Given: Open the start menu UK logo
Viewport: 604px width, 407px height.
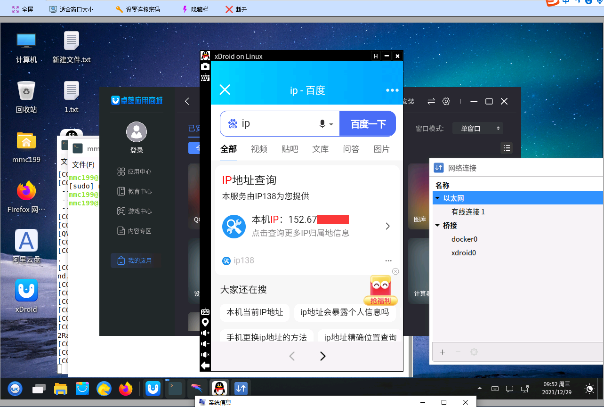Looking at the screenshot, I should point(15,389).
